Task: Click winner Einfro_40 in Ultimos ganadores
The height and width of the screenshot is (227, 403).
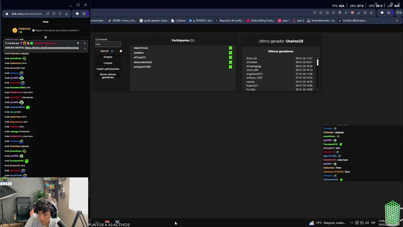Action: 251,58
